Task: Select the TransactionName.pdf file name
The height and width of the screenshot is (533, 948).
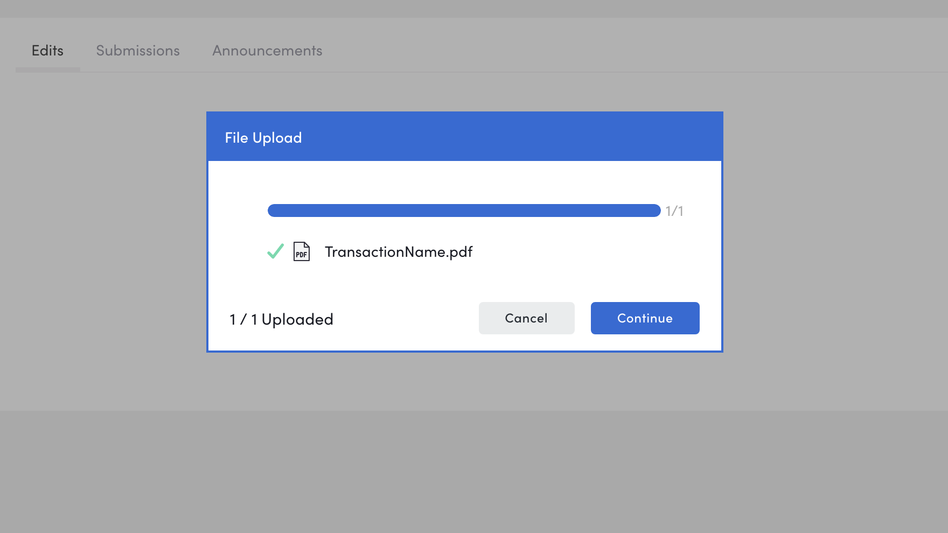Action: pos(399,252)
